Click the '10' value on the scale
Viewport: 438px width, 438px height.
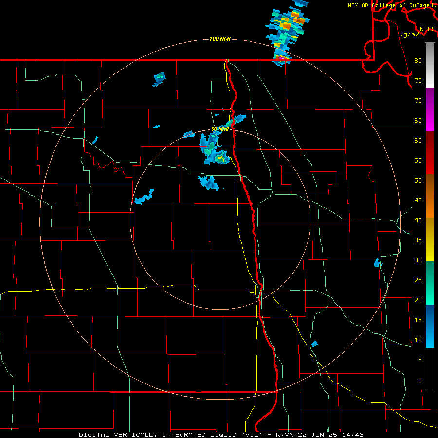click(x=418, y=340)
